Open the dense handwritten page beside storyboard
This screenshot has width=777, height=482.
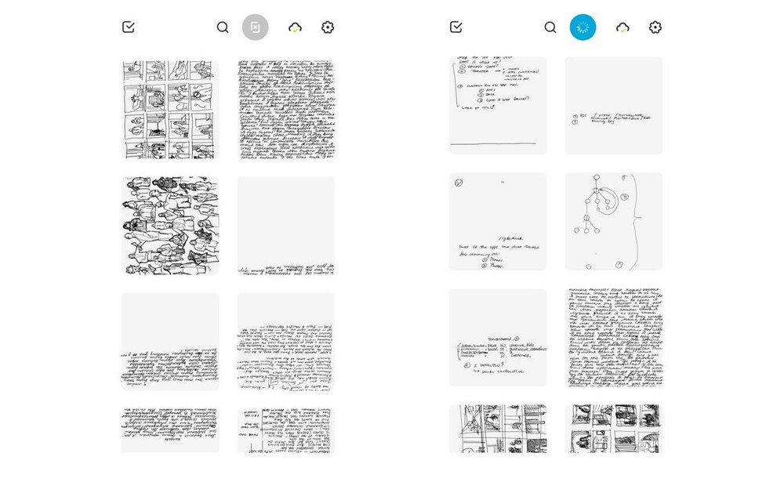tap(286, 110)
